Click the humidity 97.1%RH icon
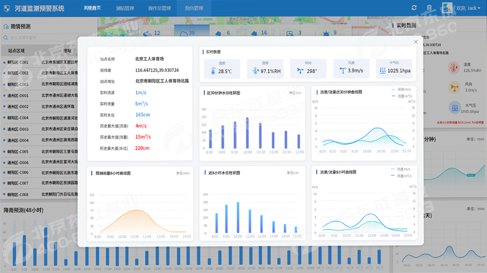Screen dimensions: 487x273 point(255,70)
